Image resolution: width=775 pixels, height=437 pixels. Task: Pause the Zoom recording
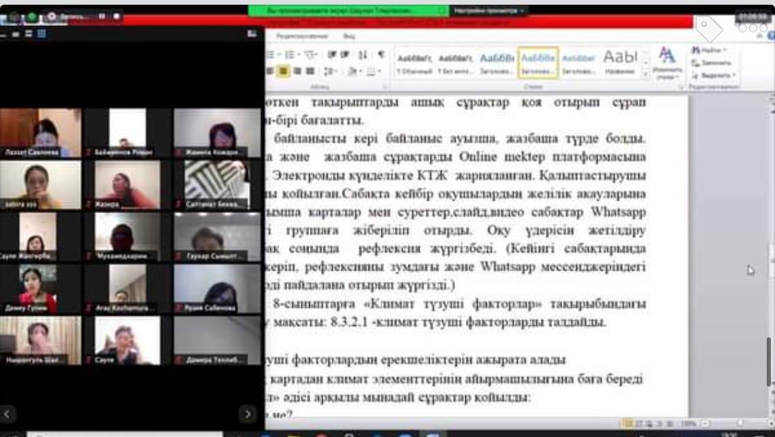102,16
